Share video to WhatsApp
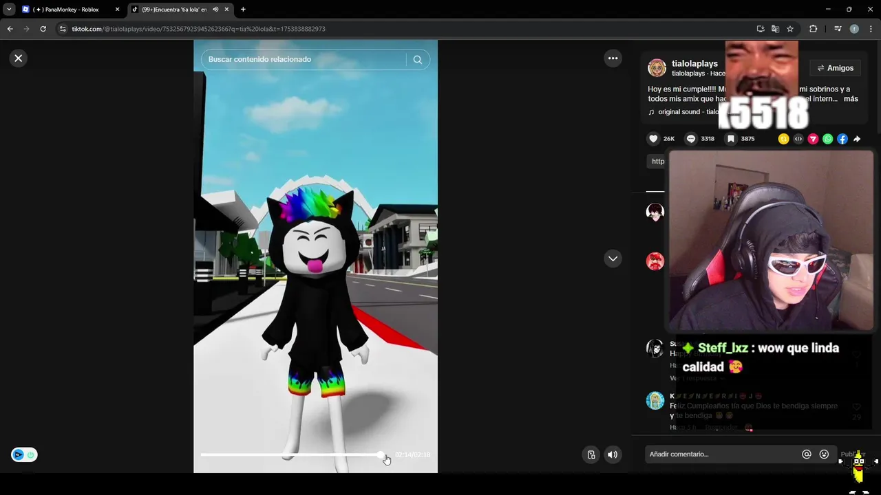The image size is (881, 495). click(x=827, y=139)
